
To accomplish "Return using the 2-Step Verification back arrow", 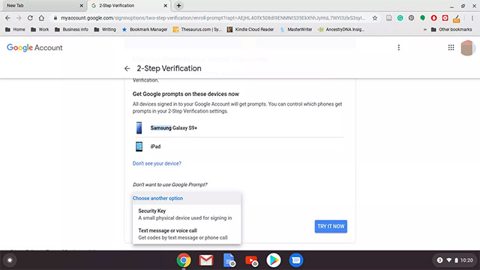I will click(x=127, y=68).
